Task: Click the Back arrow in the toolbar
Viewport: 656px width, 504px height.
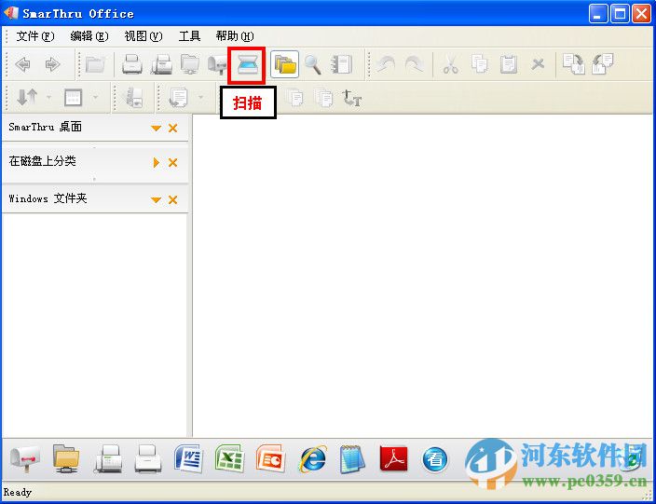Action: coord(23,64)
